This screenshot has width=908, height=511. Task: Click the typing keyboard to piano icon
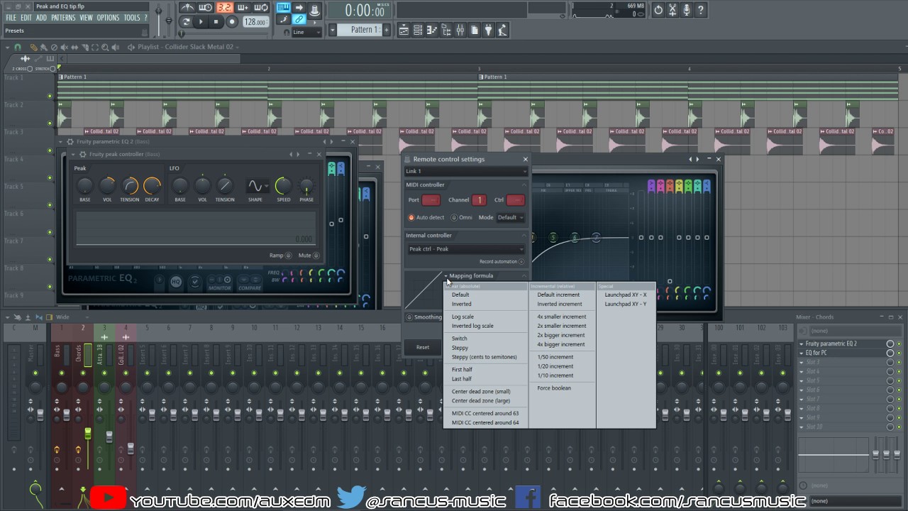283,8
